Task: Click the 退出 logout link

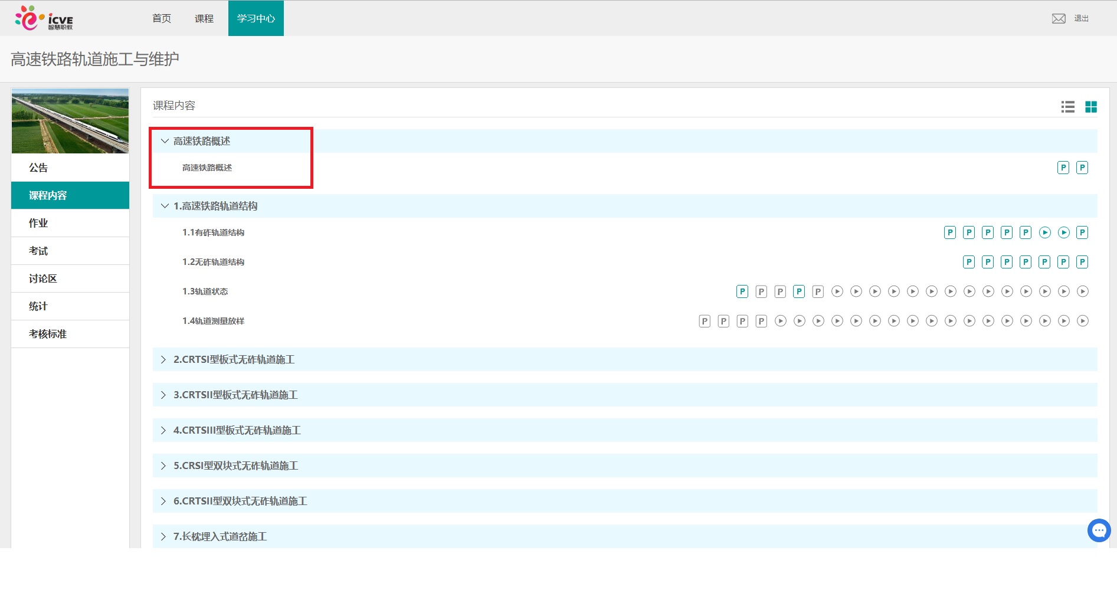Action: (x=1082, y=18)
